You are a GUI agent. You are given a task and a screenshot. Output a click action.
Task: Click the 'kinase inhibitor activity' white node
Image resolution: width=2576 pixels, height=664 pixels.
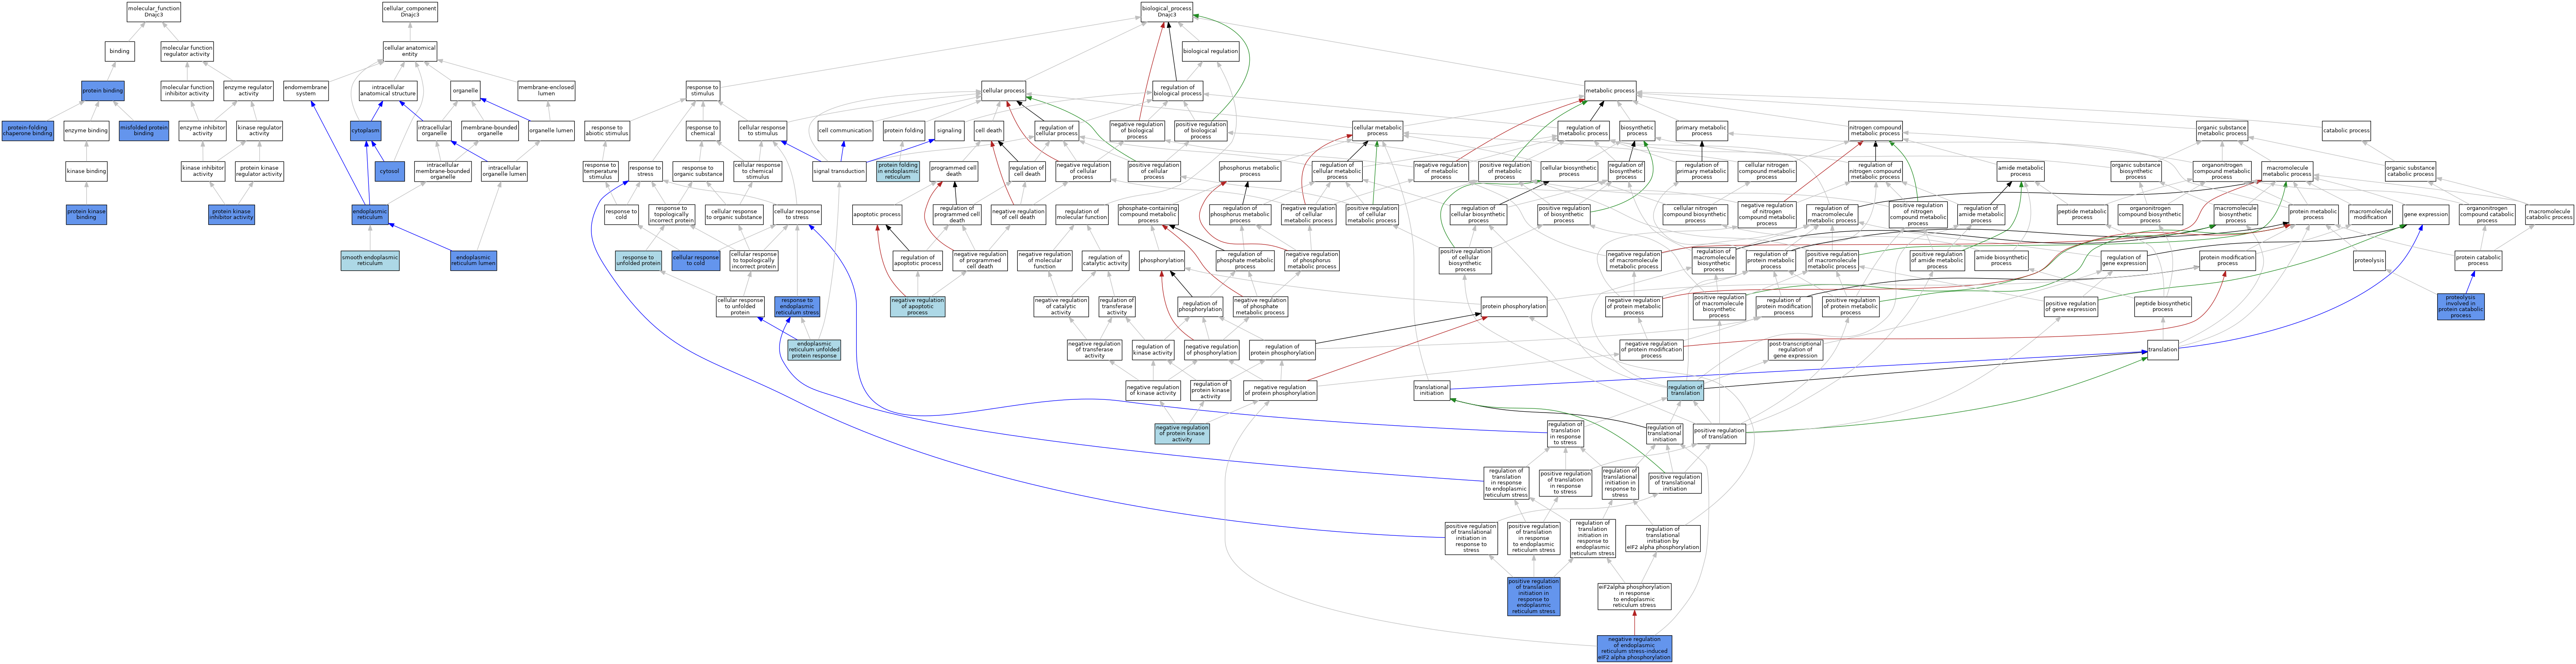point(203,171)
